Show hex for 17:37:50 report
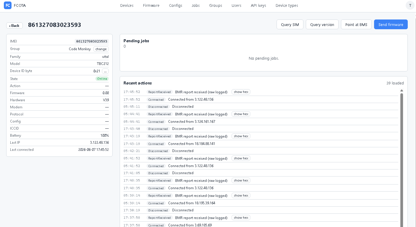The height and width of the screenshot is (227, 416). point(241,218)
